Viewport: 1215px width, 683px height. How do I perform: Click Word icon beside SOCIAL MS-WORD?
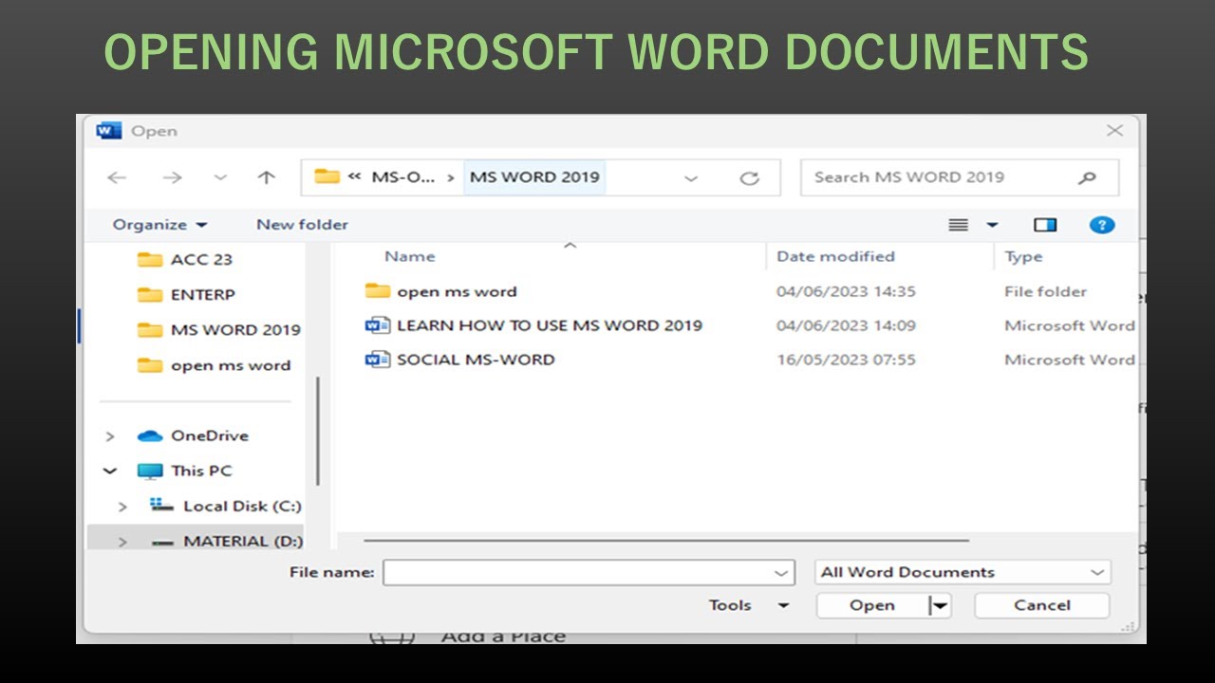tap(378, 360)
